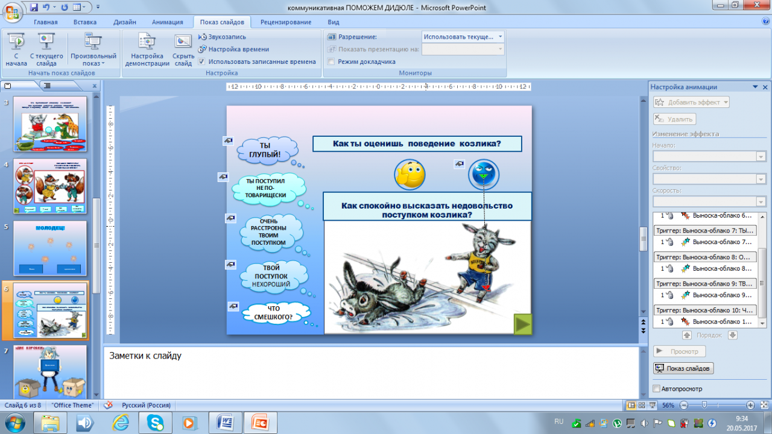This screenshot has height=434, width=772.
Task: Move effect up in Порядок
Action: coord(686,335)
